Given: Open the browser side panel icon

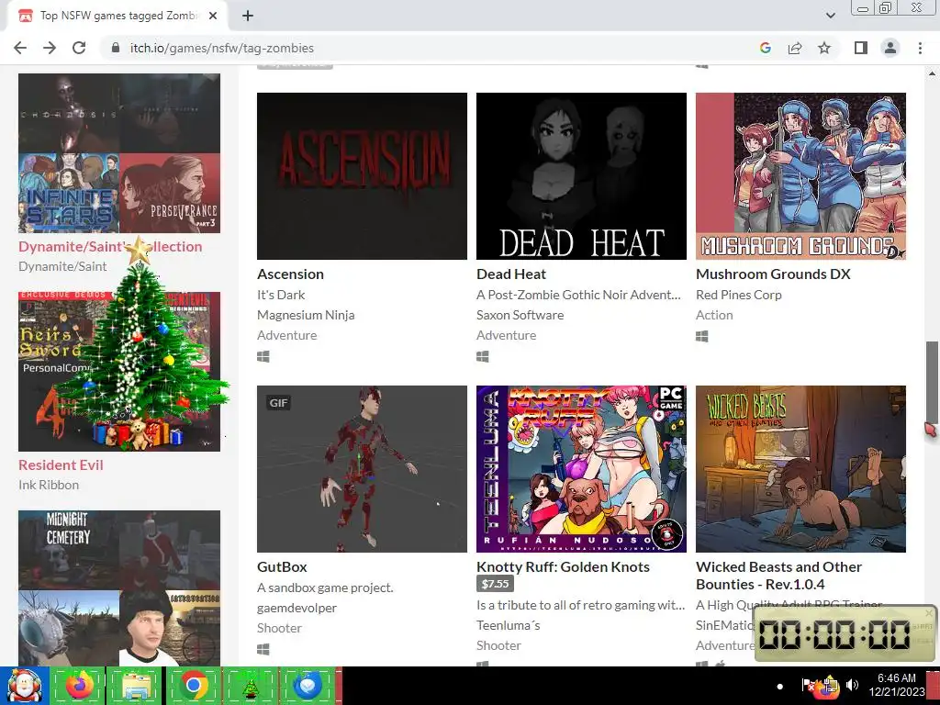Looking at the screenshot, I should tap(861, 48).
